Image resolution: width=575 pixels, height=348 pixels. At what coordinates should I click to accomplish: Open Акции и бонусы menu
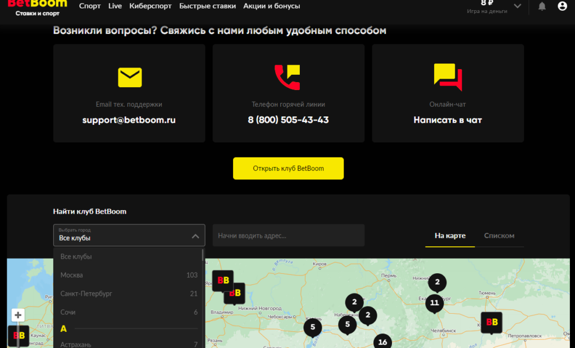272,6
